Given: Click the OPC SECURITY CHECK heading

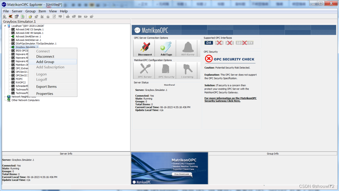Looking at the screenshot, I should pyautogui.click(x=234, y=59).
